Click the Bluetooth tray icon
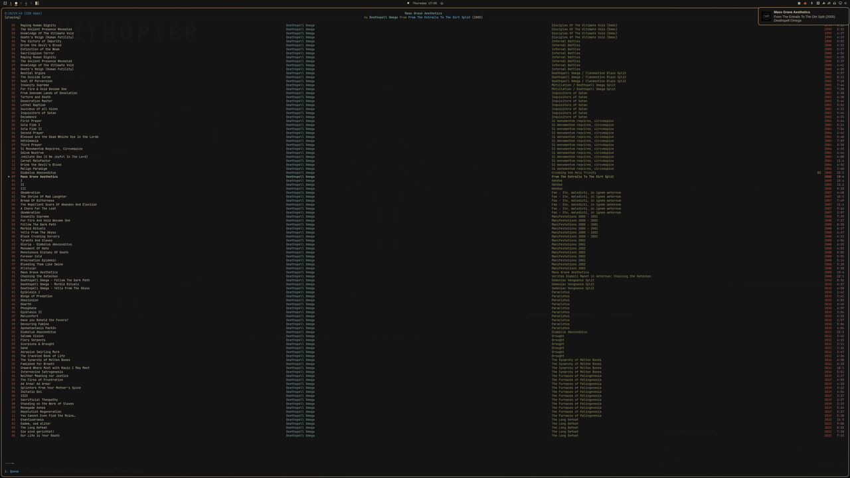Viewport: 850px width, 478px height. pos(811,3)
